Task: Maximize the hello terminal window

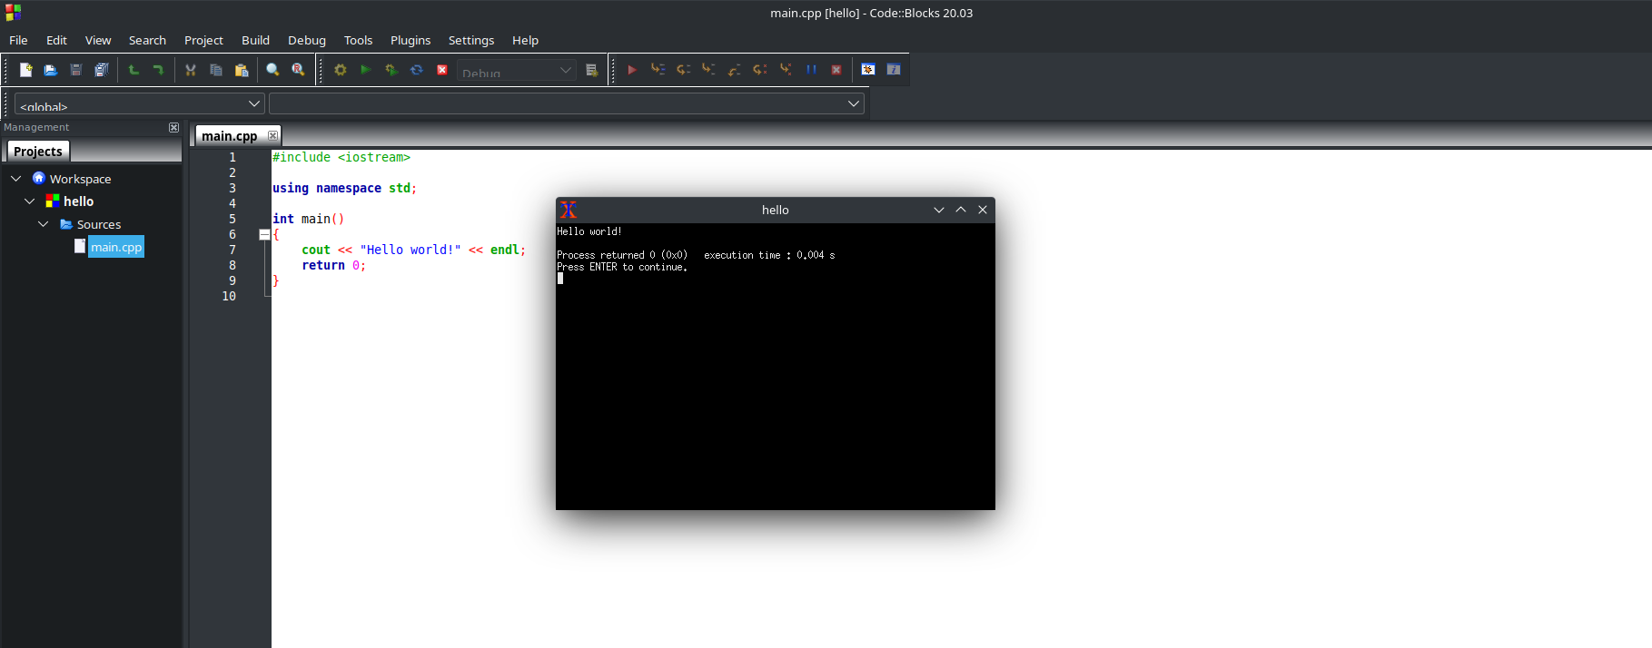Action: (961, 210)
